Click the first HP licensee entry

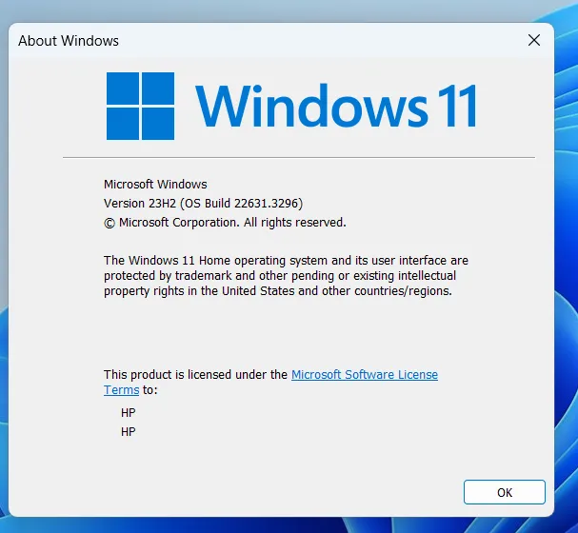coord(129,413)
